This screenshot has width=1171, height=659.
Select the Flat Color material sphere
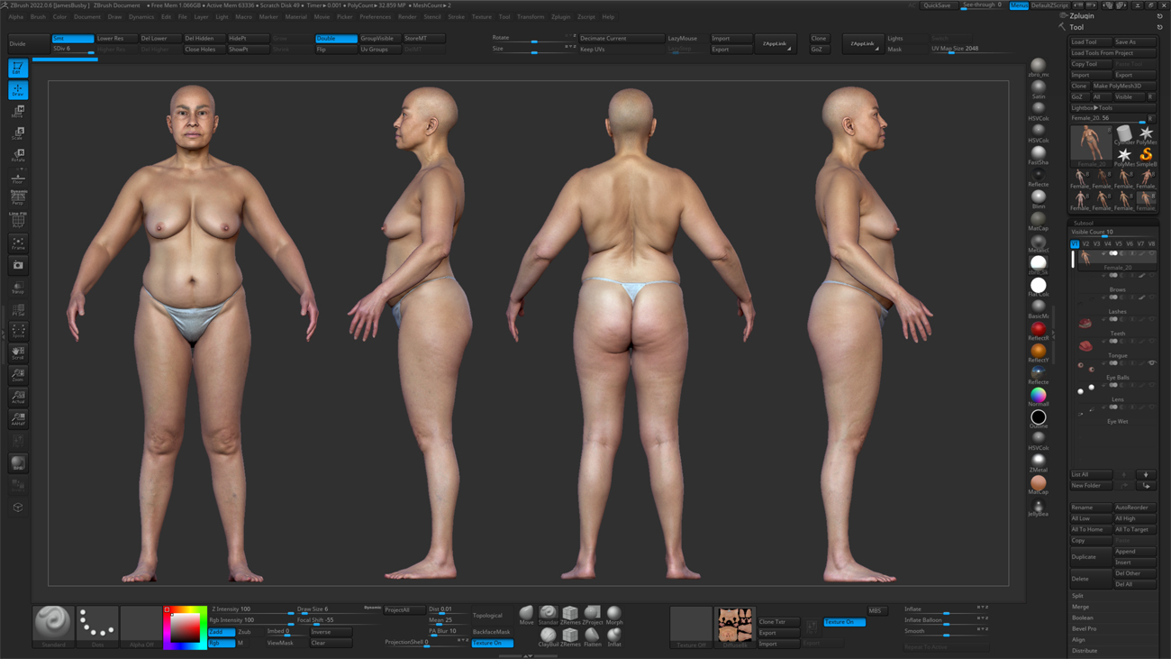[x=1039, y=287]
